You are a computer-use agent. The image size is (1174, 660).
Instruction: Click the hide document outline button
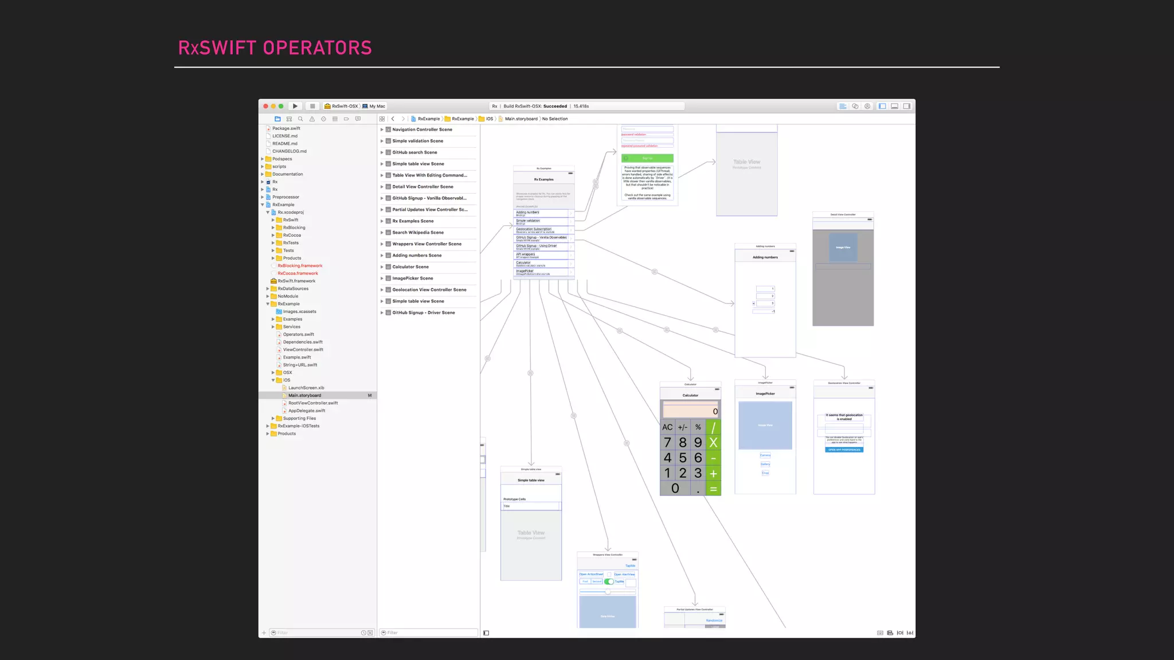tap(486, 633)
